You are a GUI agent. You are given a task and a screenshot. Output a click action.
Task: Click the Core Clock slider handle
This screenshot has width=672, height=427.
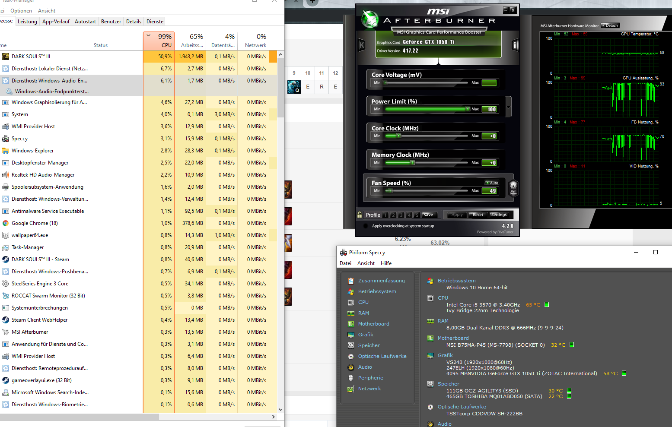[399, 136]
